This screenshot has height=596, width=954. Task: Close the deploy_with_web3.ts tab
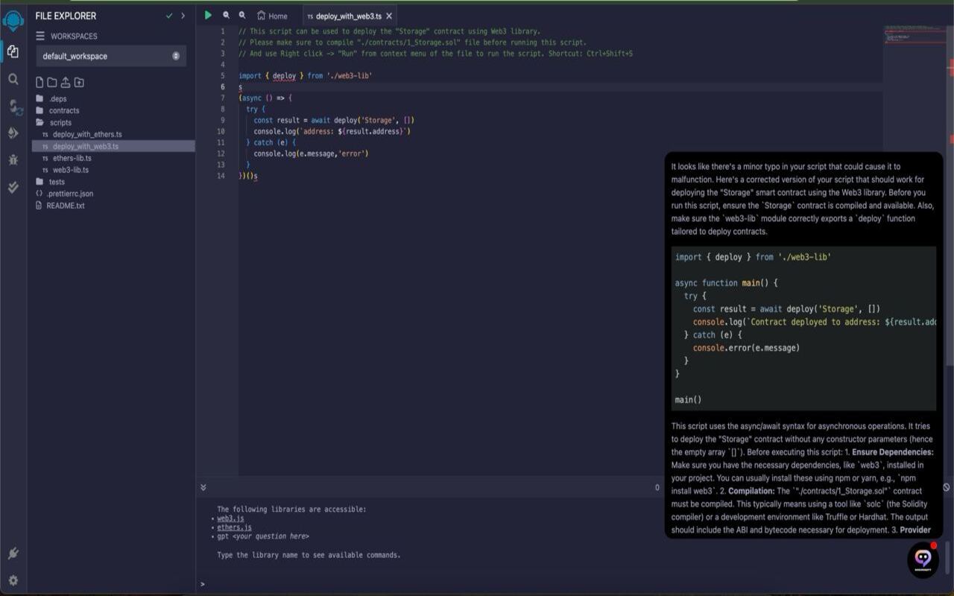point(389,16)
